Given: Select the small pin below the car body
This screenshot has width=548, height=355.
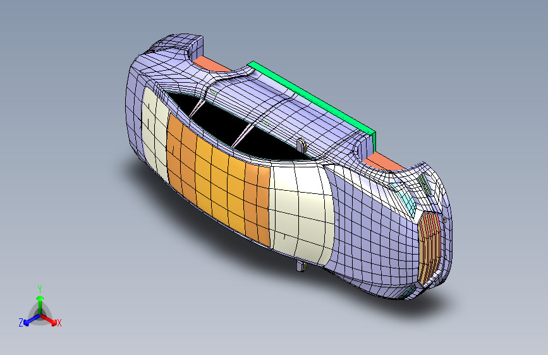Looking at the screenshot, I should 301,267.
